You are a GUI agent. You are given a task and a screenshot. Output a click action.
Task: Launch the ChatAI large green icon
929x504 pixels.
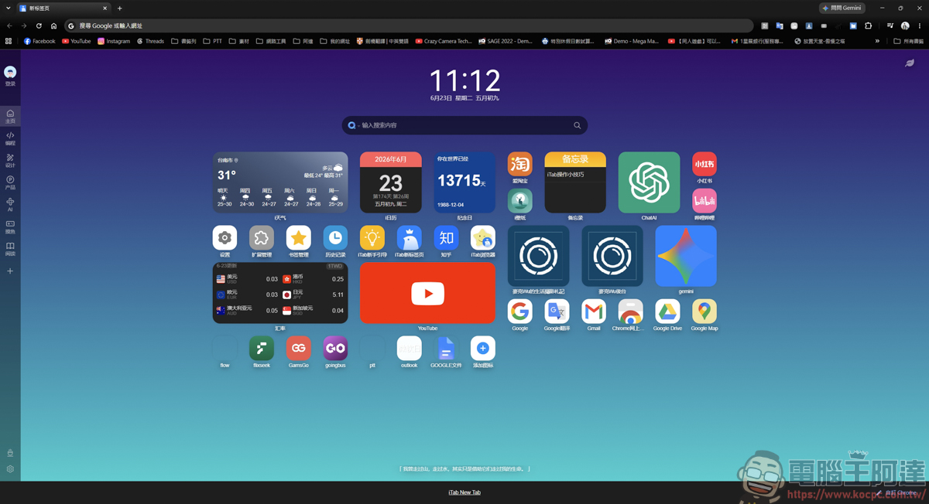[649, 182]
